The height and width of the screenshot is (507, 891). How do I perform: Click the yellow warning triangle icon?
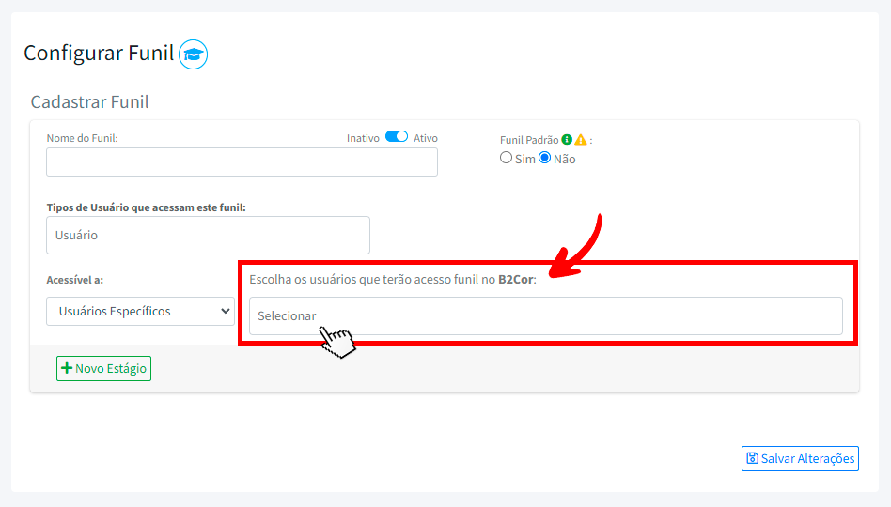[x=581, y=140]
